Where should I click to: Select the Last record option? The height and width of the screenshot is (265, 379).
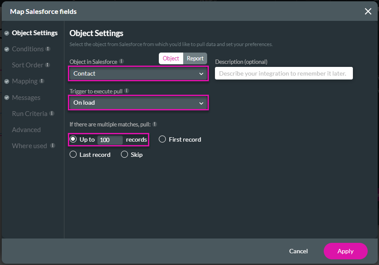click(x=73, y=154)
